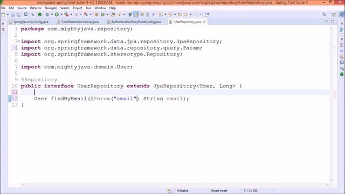Screen dimensions: 345x194
Task: Click the Last Edit Location icon
Action: [180, 15]
